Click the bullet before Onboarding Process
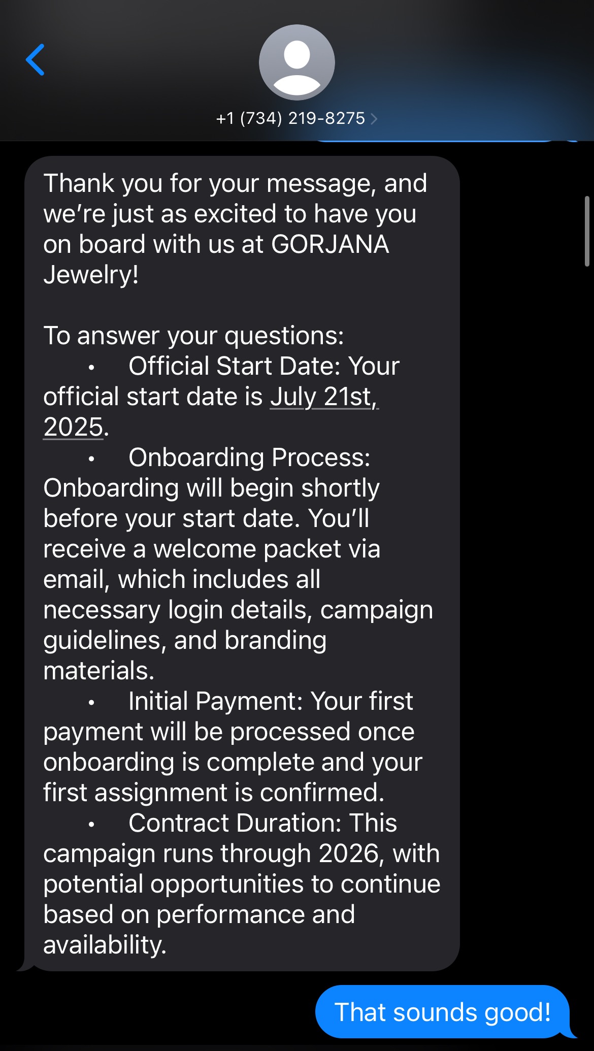The height and width of the screenshot is (1051, 594). pyautogui.click(x=91, y=458)
